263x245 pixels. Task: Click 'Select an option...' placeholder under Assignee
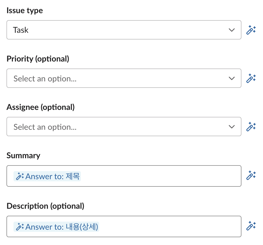coord(45,127)
